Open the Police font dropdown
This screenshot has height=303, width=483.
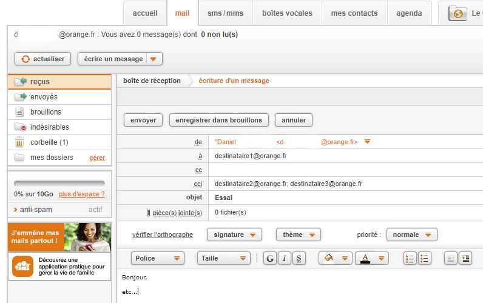158,258
